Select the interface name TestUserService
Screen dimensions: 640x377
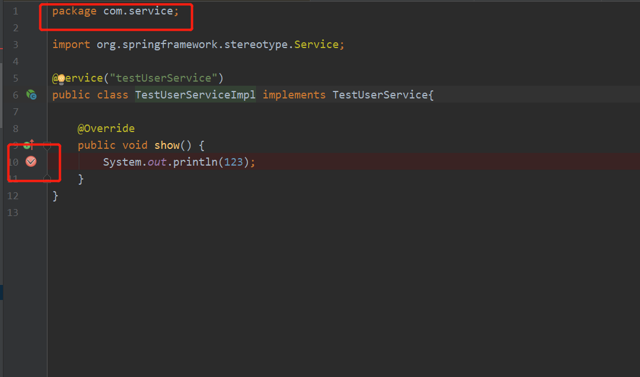pyautogui.click(x=381, y=94)
